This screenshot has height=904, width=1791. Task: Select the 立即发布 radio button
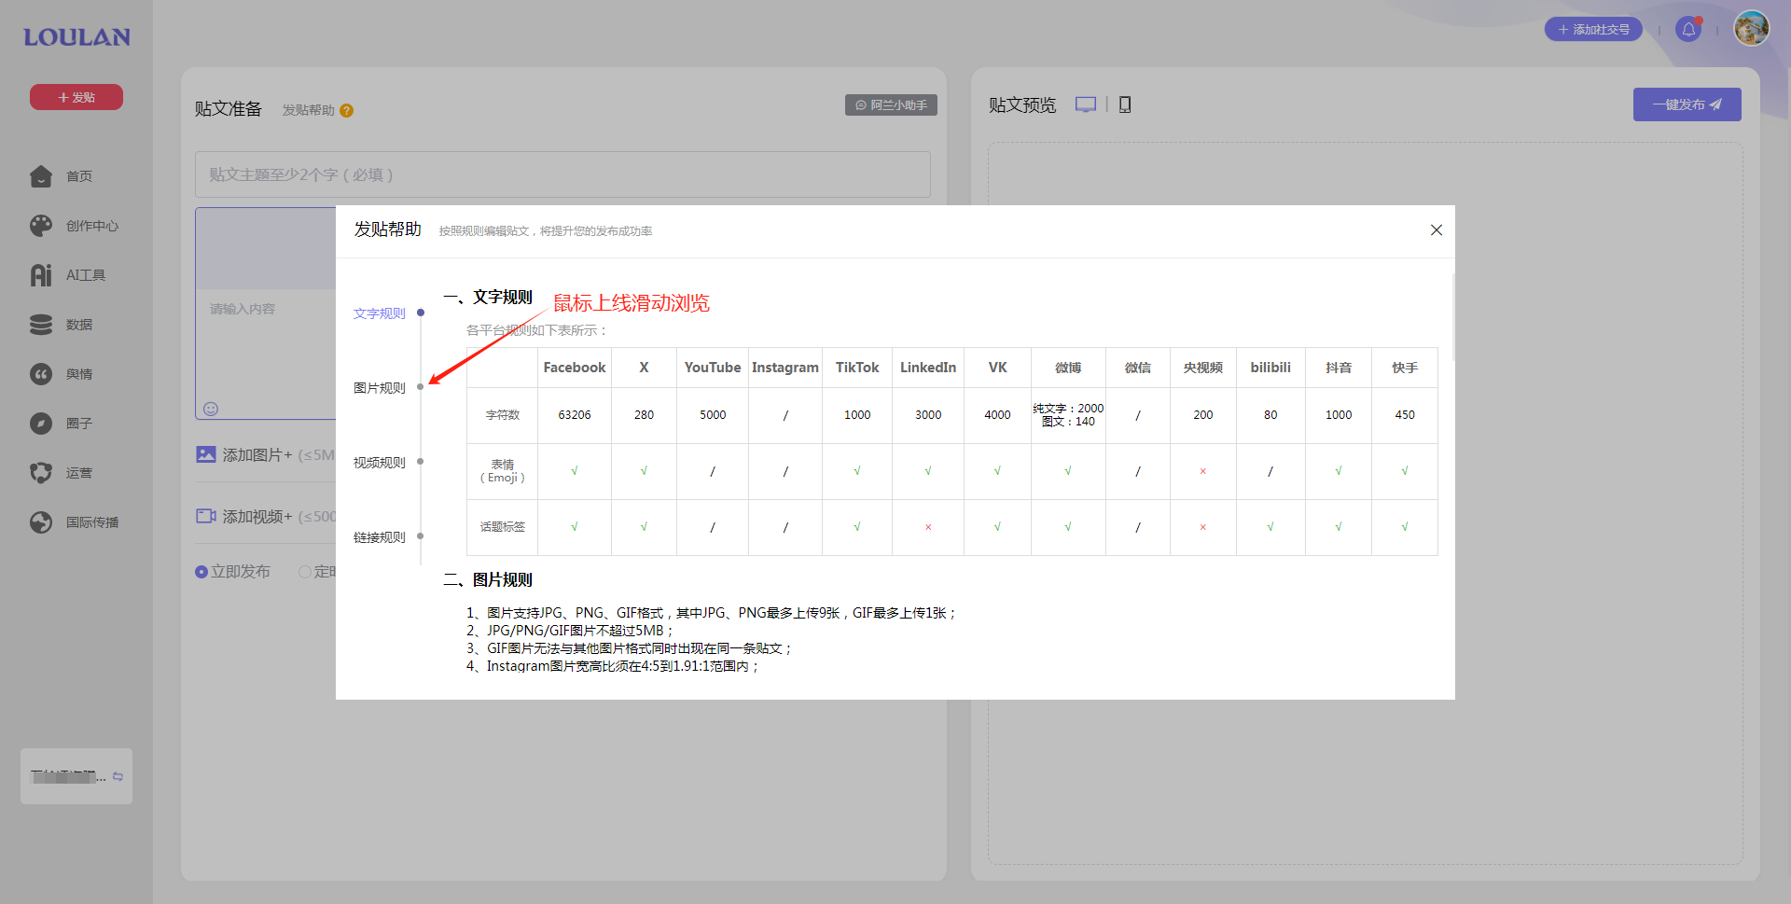[201, 572]
